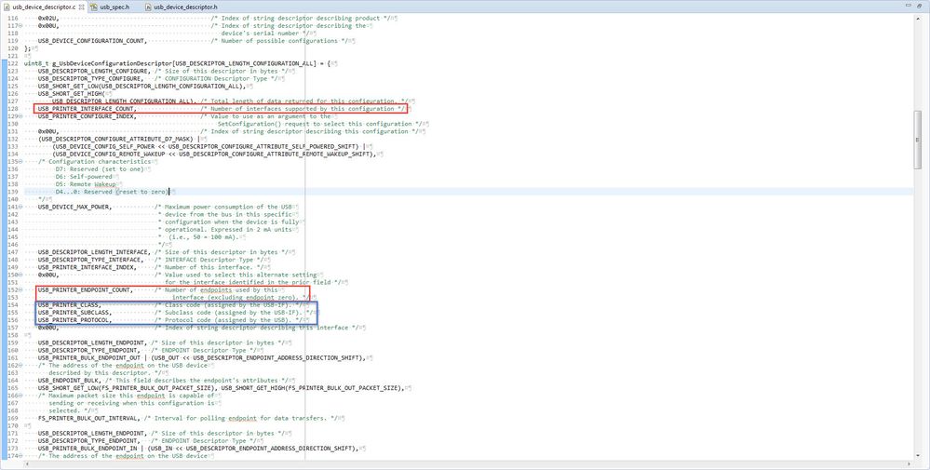Click line number 122 in the gutter
This screenshot has height=470, width=930.
[x=13, y=63]
